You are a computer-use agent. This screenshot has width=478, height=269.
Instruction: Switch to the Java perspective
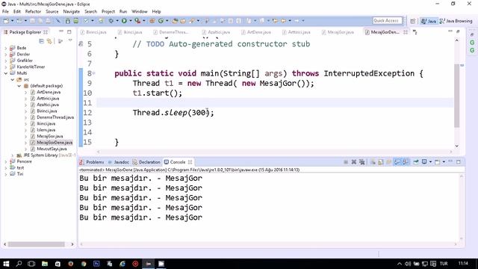click(x=428, y=21)
